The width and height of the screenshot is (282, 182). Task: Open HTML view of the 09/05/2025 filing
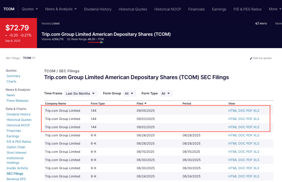pos(233,111)
